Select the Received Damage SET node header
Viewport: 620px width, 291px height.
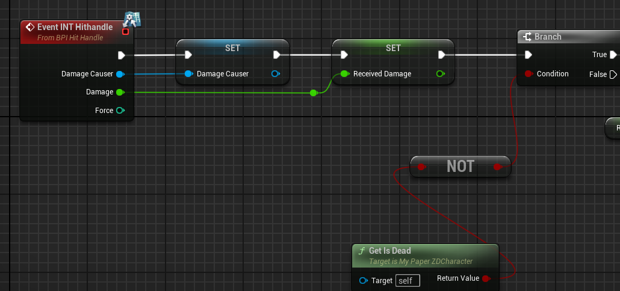click(x=393, y=47)
